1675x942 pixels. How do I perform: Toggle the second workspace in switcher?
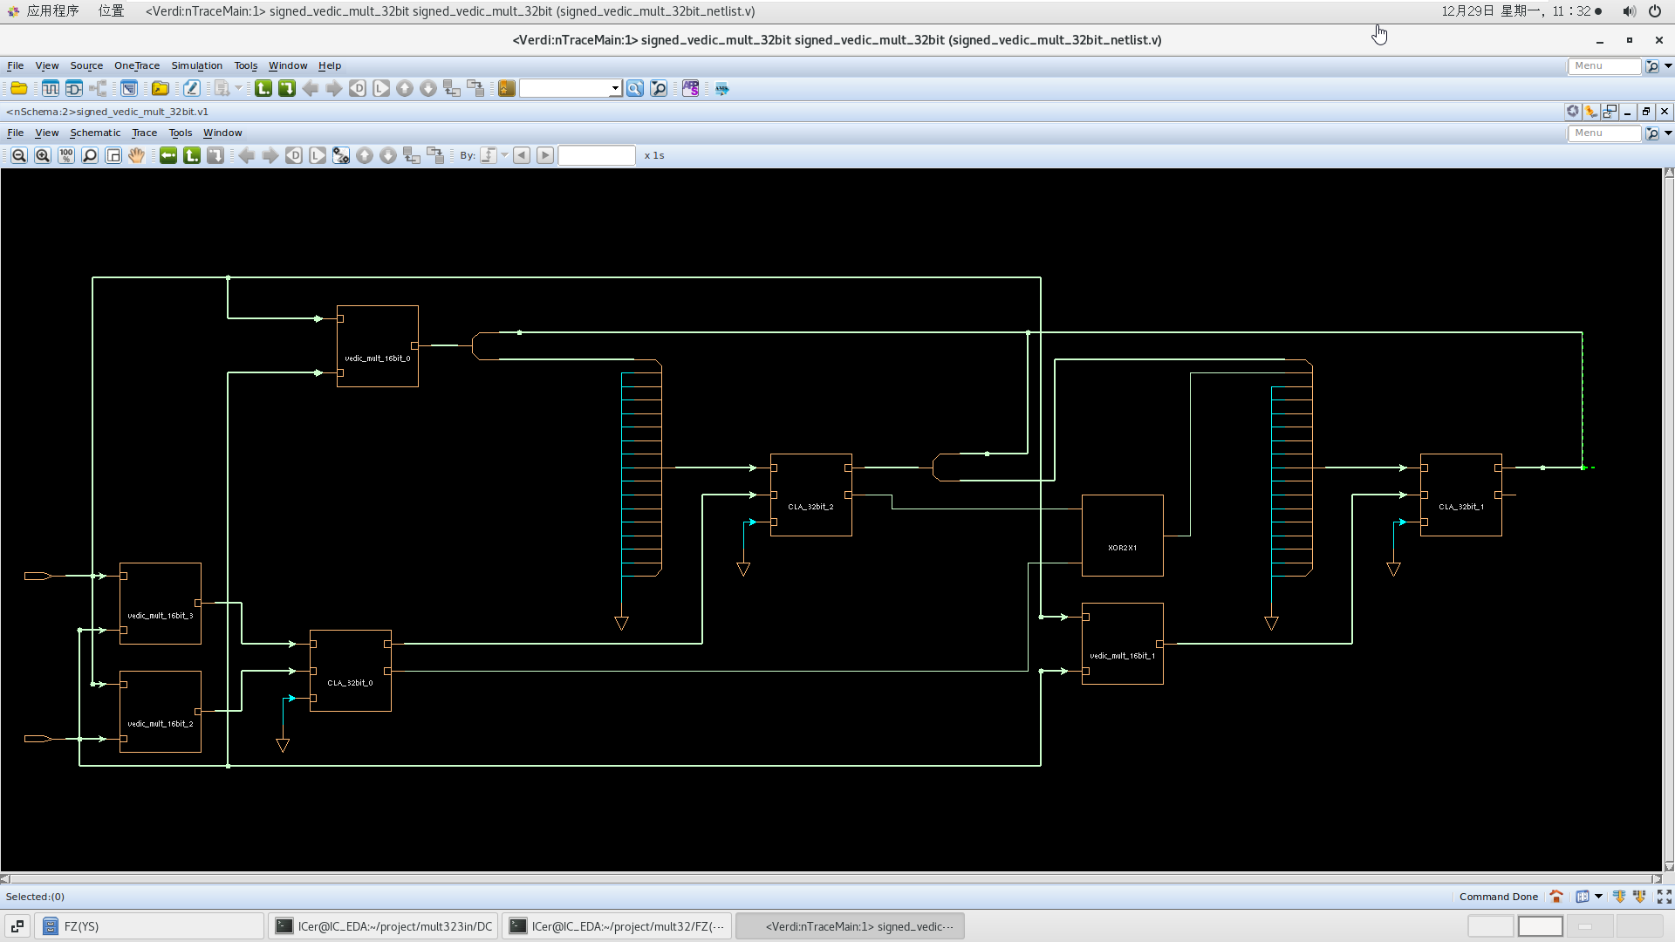point(1540,926)
